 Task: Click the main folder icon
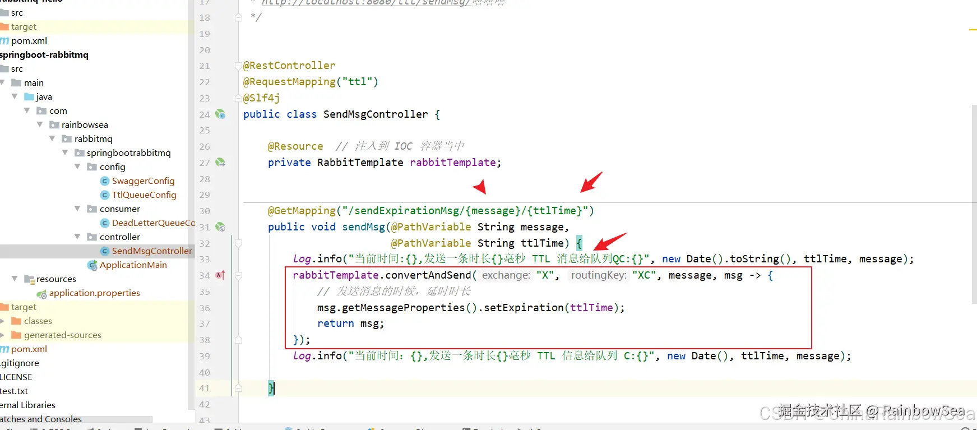pos(16,83)
